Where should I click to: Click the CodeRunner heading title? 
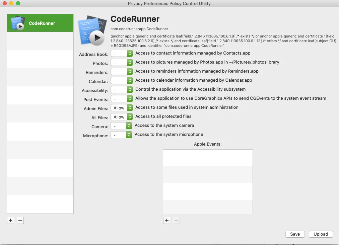pos(135,19)
